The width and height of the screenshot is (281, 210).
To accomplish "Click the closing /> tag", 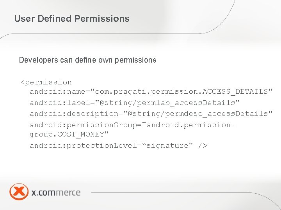I will [x=203, y=146].
